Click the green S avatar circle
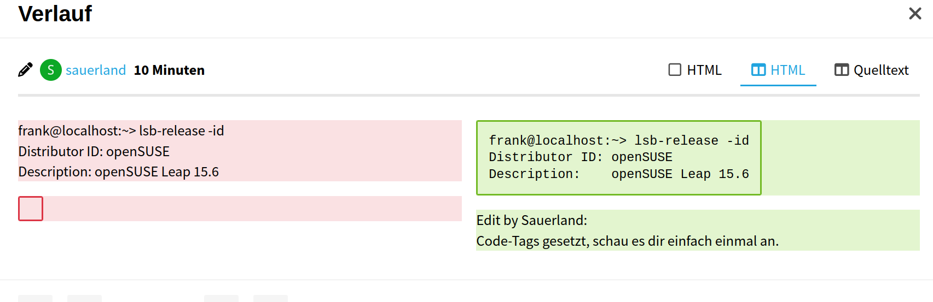The width and height of the screenshot is (933, 302). (51, 70)
